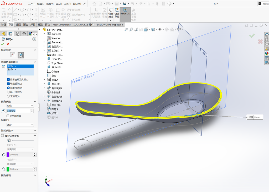Select the manual fillet feature type icon
Image resolution: width=269 pixels, height=192 pixels.
pyautogui.click(x=20, y=55)
